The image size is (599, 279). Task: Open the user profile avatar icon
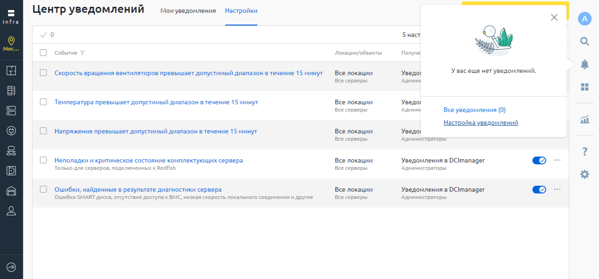tap(584, 19)
